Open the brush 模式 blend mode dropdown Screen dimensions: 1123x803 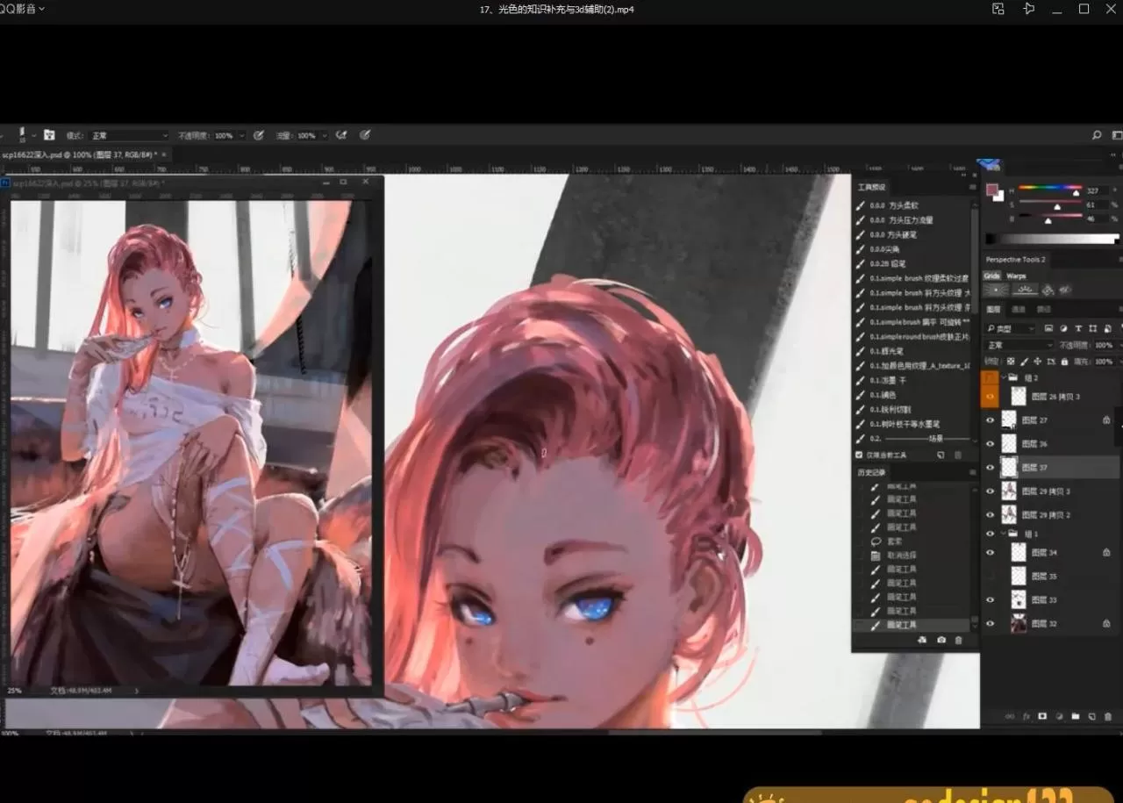130,136
